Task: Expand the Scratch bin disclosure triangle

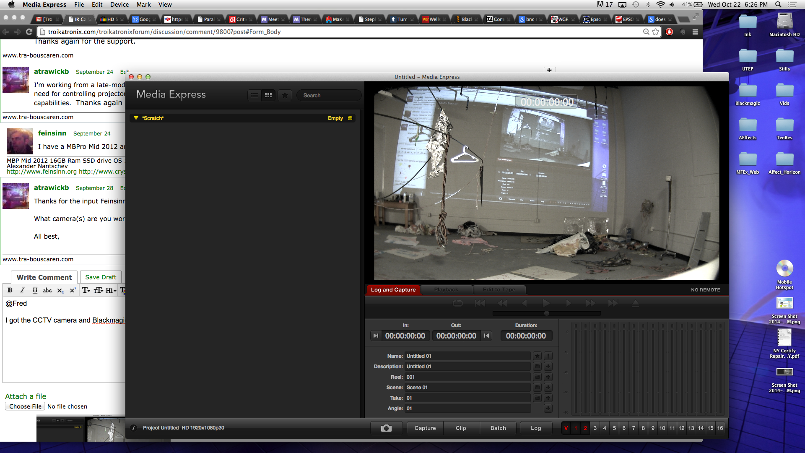Action: coord(136,118)
